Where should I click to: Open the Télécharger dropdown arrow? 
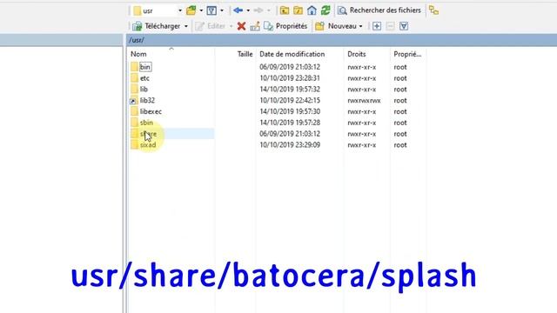(185, 26)
